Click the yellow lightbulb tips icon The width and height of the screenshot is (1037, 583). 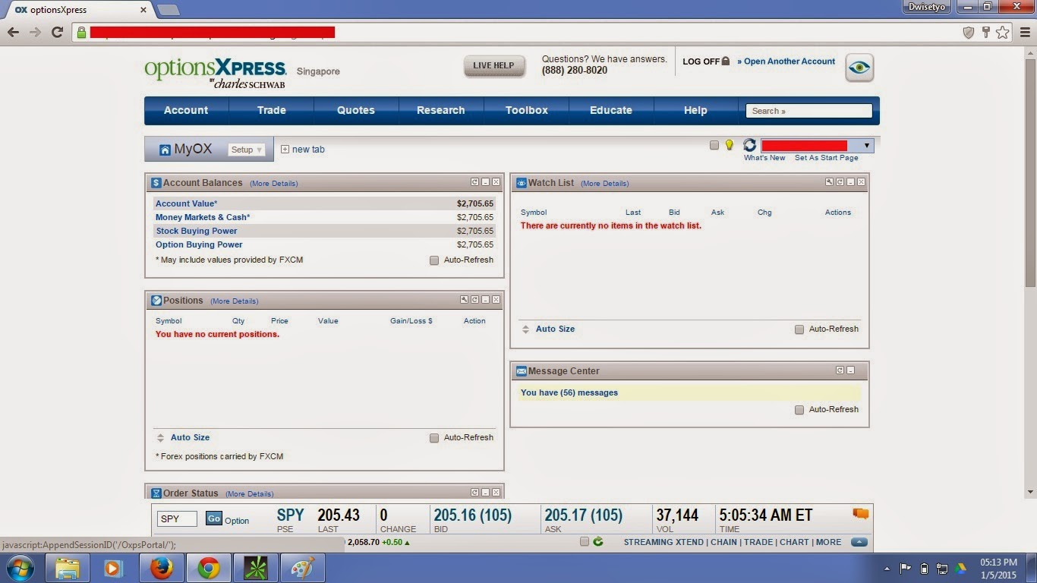click(x=730, y=145)
